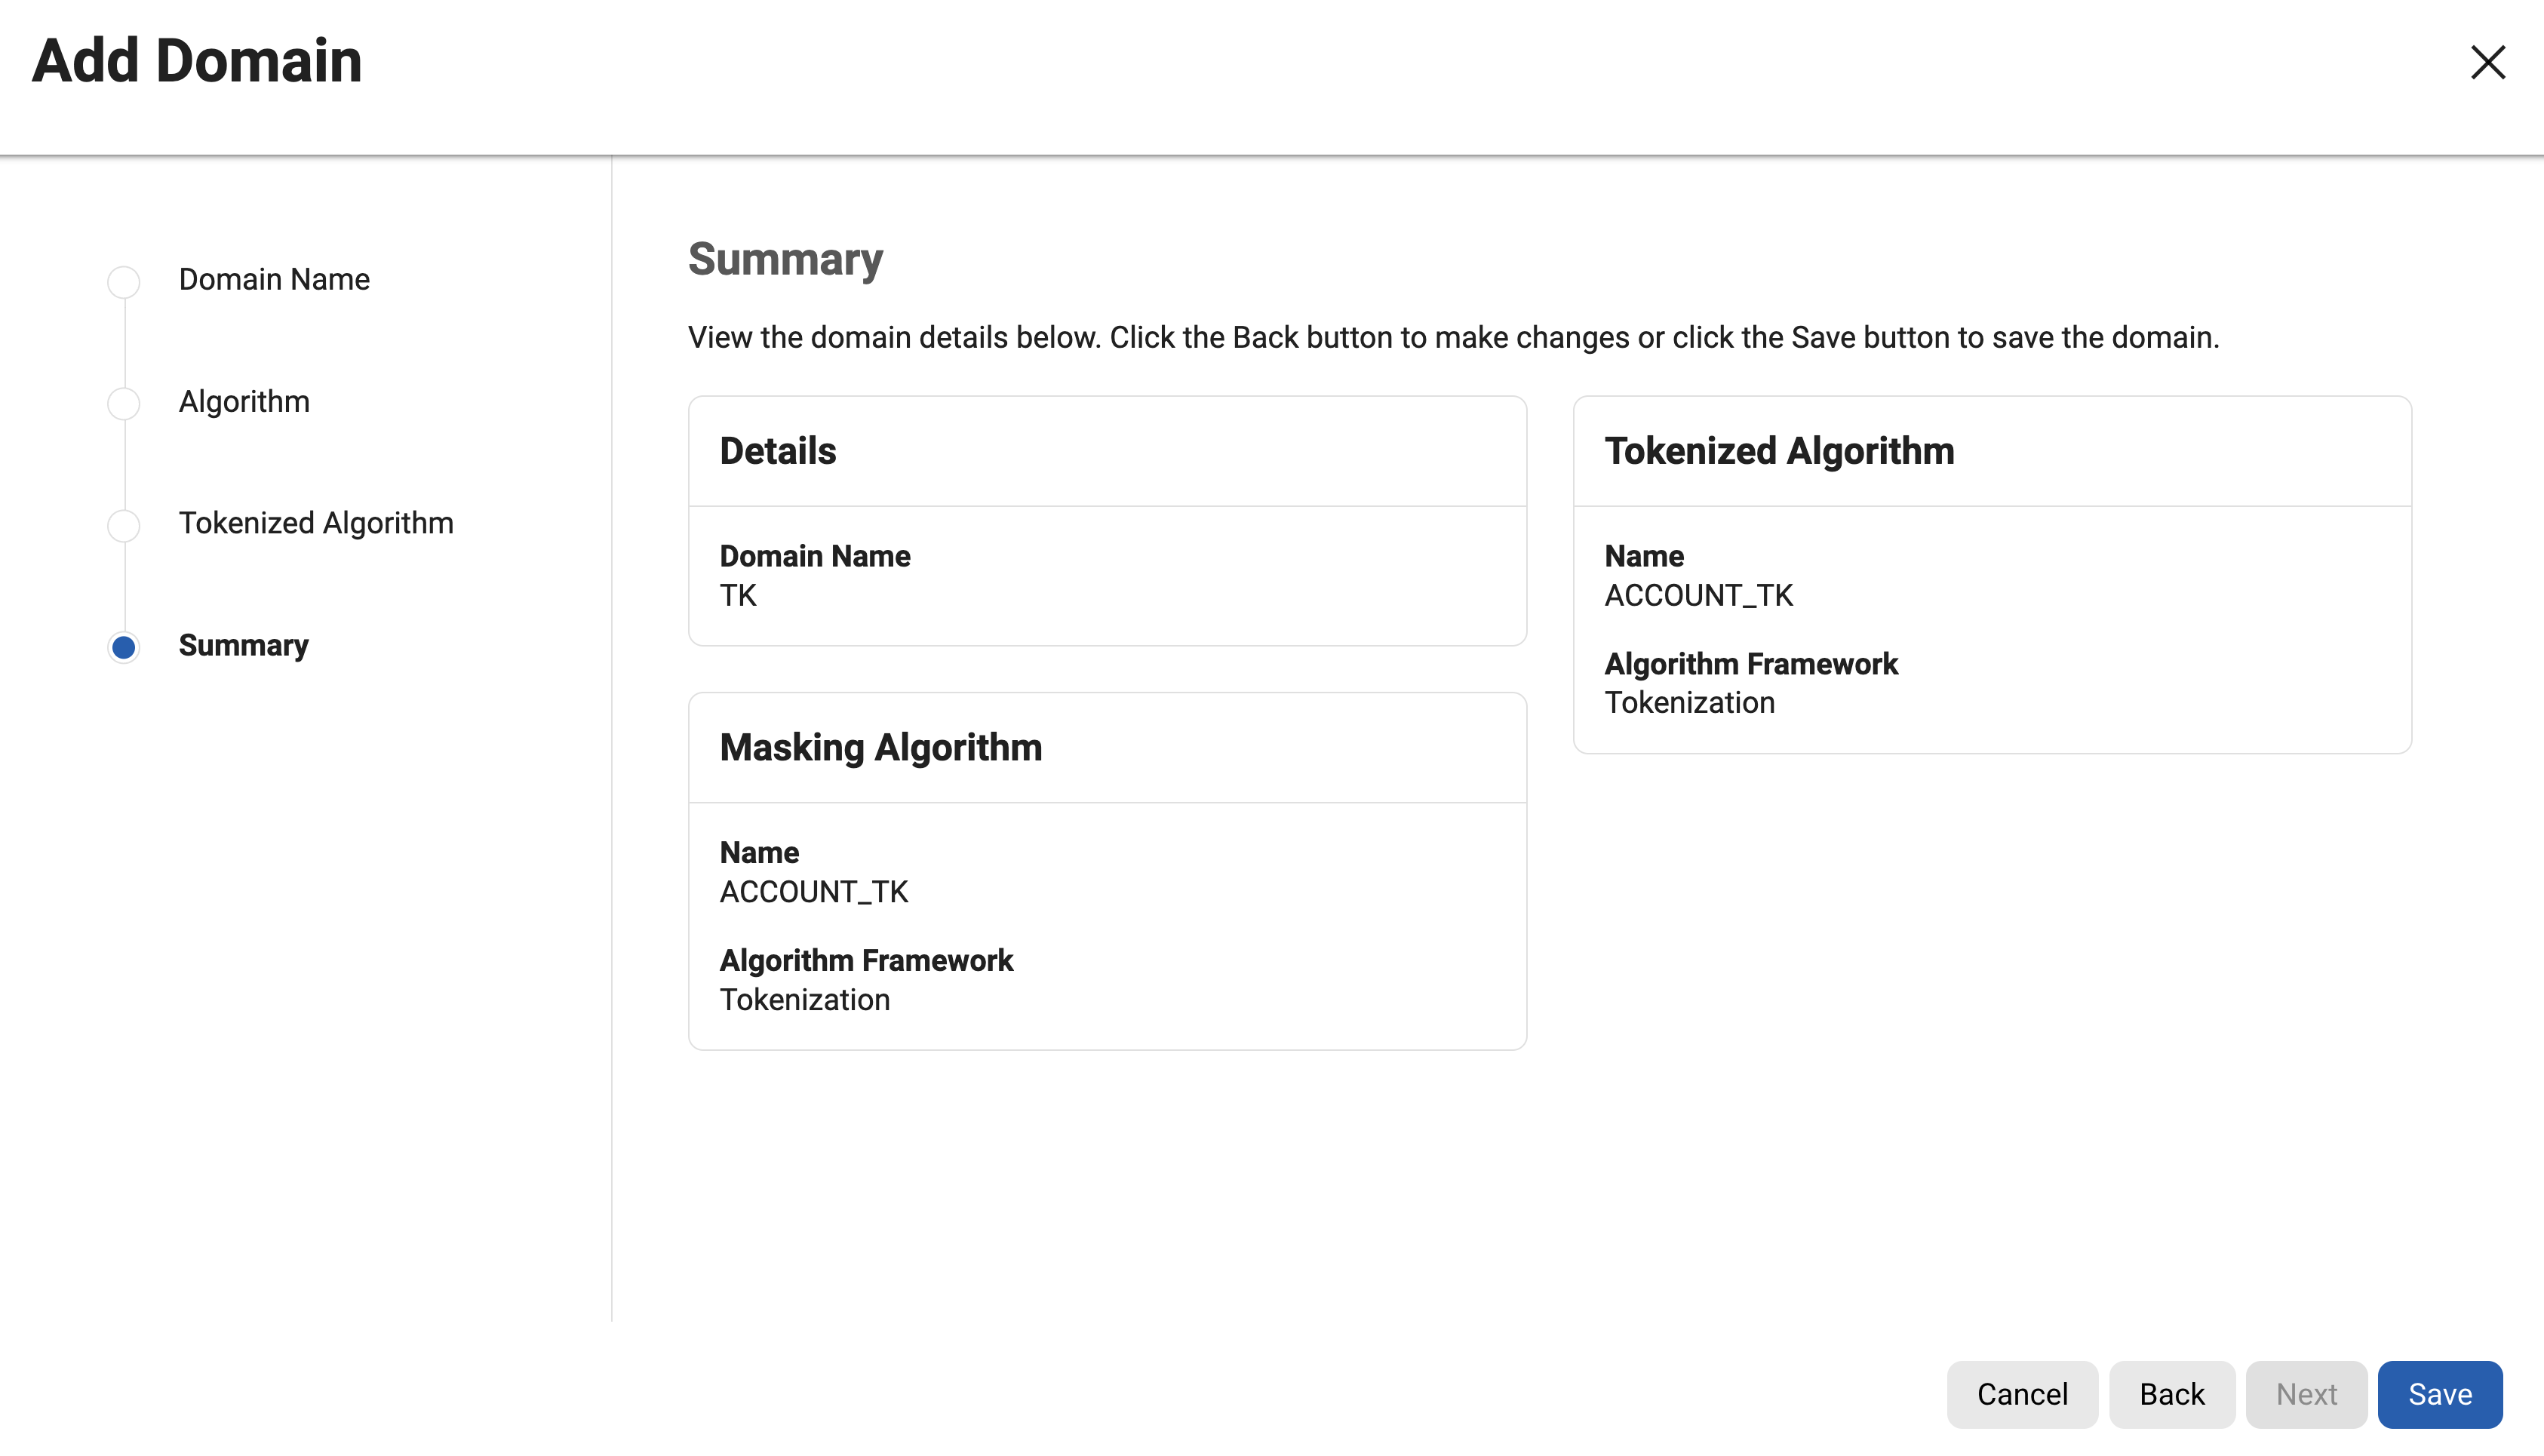Click the active blue Summary step dot
The width and height of the screenshot is (2544, 1456).
(124, 647)
